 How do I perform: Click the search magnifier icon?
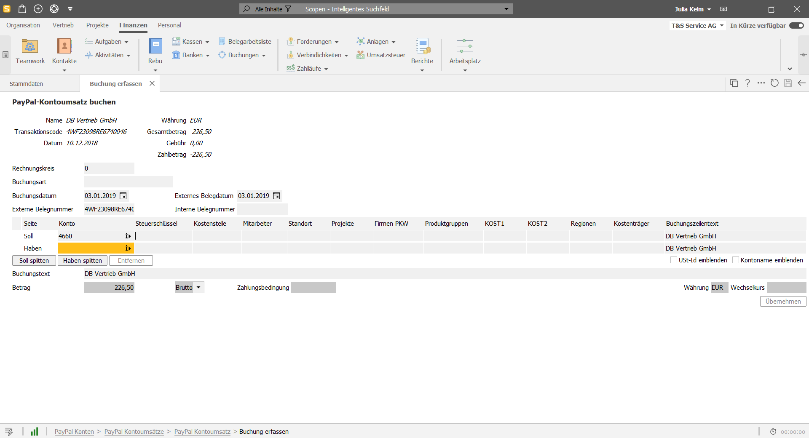246,9
